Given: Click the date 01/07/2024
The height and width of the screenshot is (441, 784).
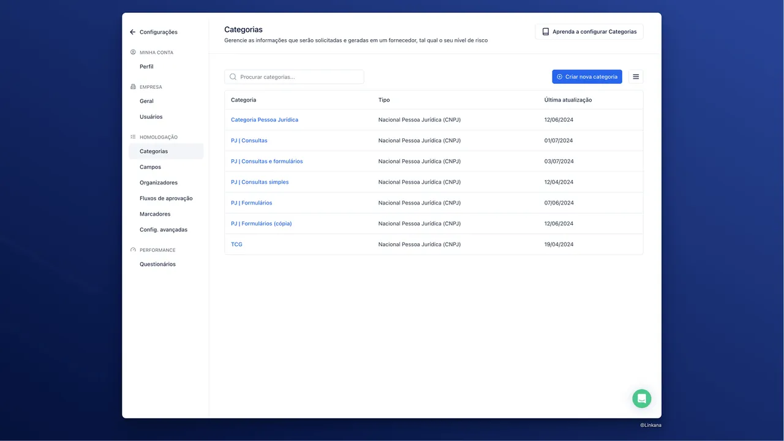Looking at the screenshot, I should coord(559,141).
